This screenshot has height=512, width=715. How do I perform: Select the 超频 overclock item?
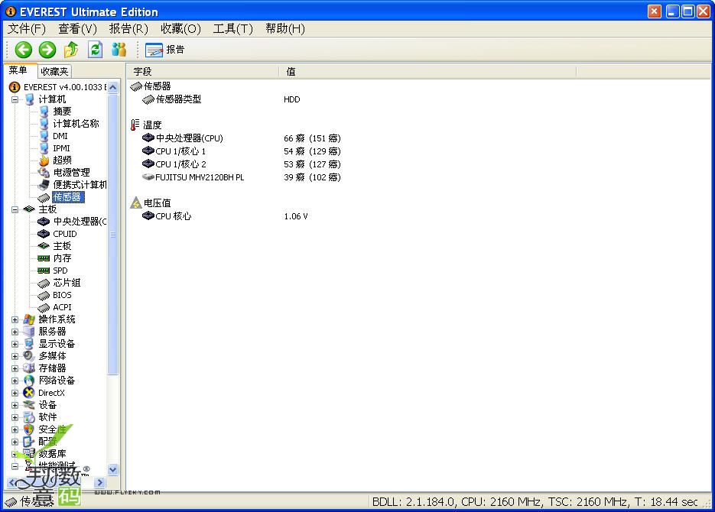(62, 160)
